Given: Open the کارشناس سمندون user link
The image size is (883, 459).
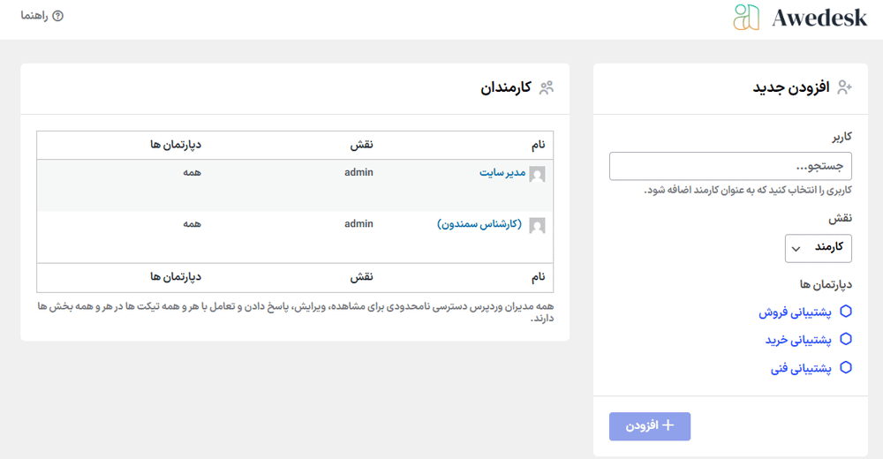Looking at the screenshot, I should tap(479, 224).
